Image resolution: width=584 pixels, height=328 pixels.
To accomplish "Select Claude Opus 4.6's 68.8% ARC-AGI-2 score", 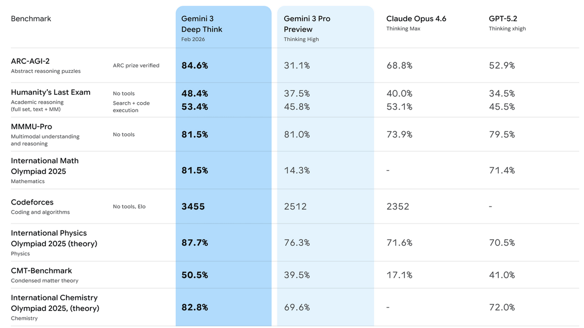I will click(x=399, y=66).
